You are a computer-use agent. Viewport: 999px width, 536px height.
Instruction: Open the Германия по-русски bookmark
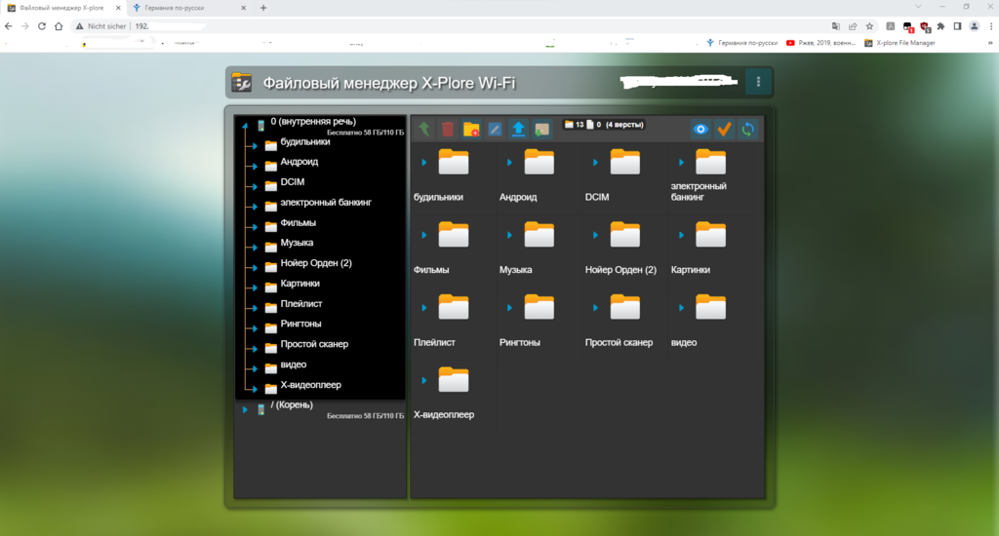coord(742,43)
